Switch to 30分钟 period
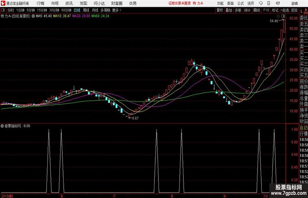The image size is (308, 198). 54,10
